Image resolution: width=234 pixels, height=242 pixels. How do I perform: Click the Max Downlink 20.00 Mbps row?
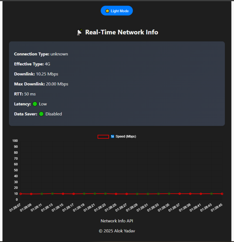(41, 84)
